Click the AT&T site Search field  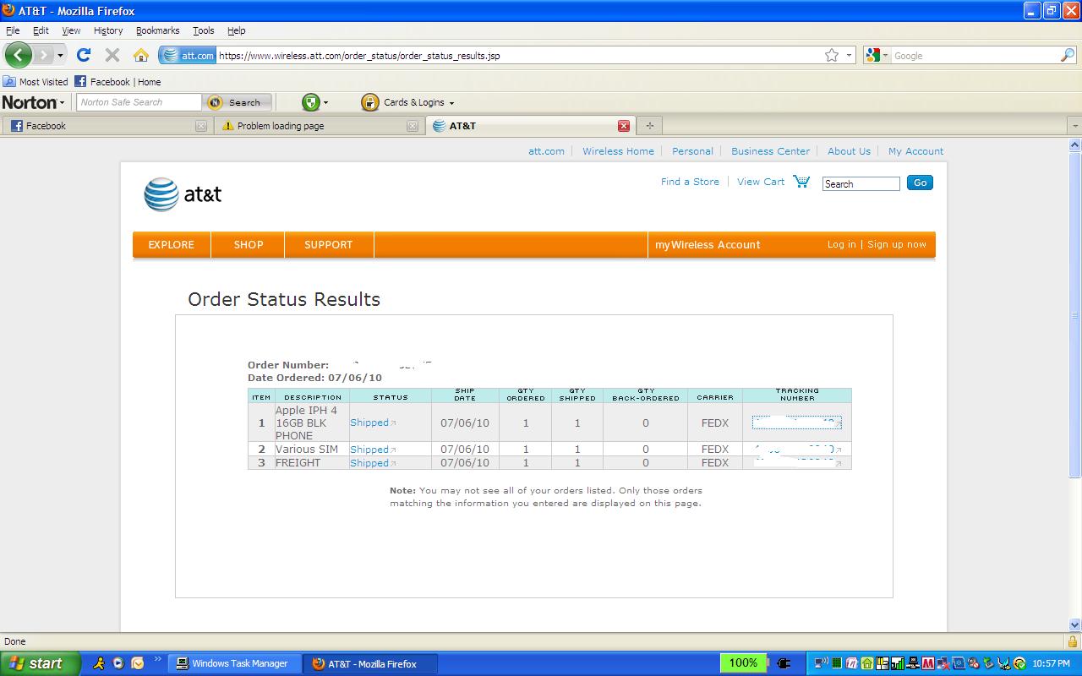[861, 183]
